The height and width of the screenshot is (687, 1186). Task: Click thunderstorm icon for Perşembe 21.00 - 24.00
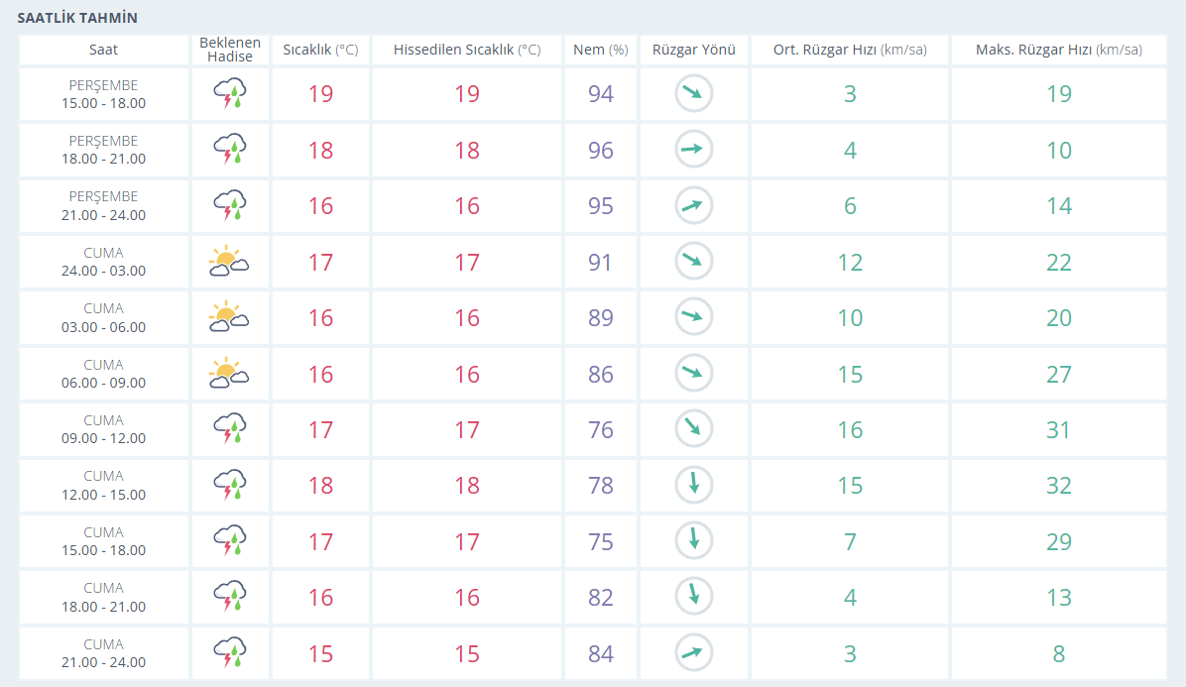[230, 205]
